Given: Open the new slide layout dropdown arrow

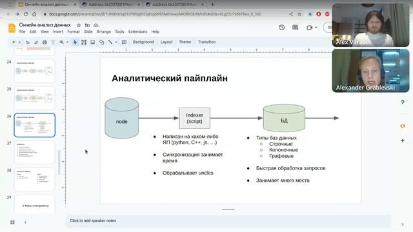Looking at the screenshot, I should pyautogui.click(x=19, y=43).
